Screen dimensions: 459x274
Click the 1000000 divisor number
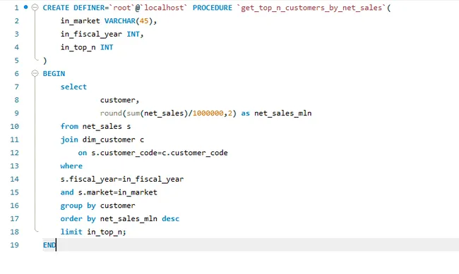point(208,113)
